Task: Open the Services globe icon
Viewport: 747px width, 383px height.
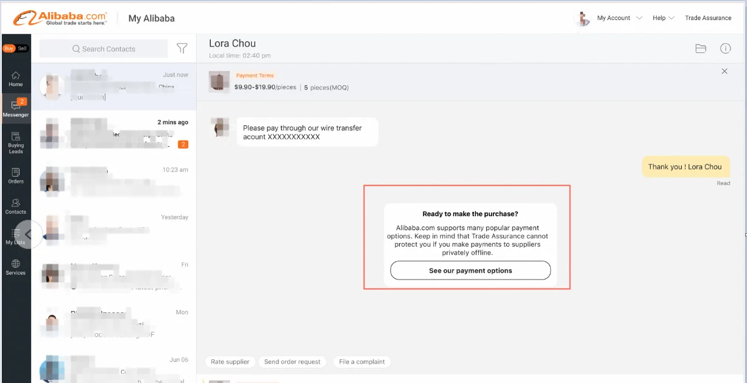Action: coord(16,267)
